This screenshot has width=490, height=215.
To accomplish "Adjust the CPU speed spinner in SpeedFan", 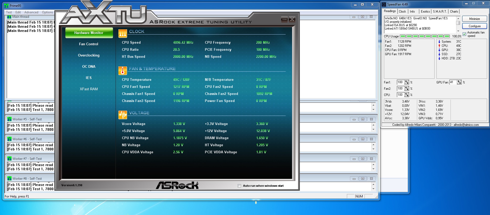I will point(407,95).
